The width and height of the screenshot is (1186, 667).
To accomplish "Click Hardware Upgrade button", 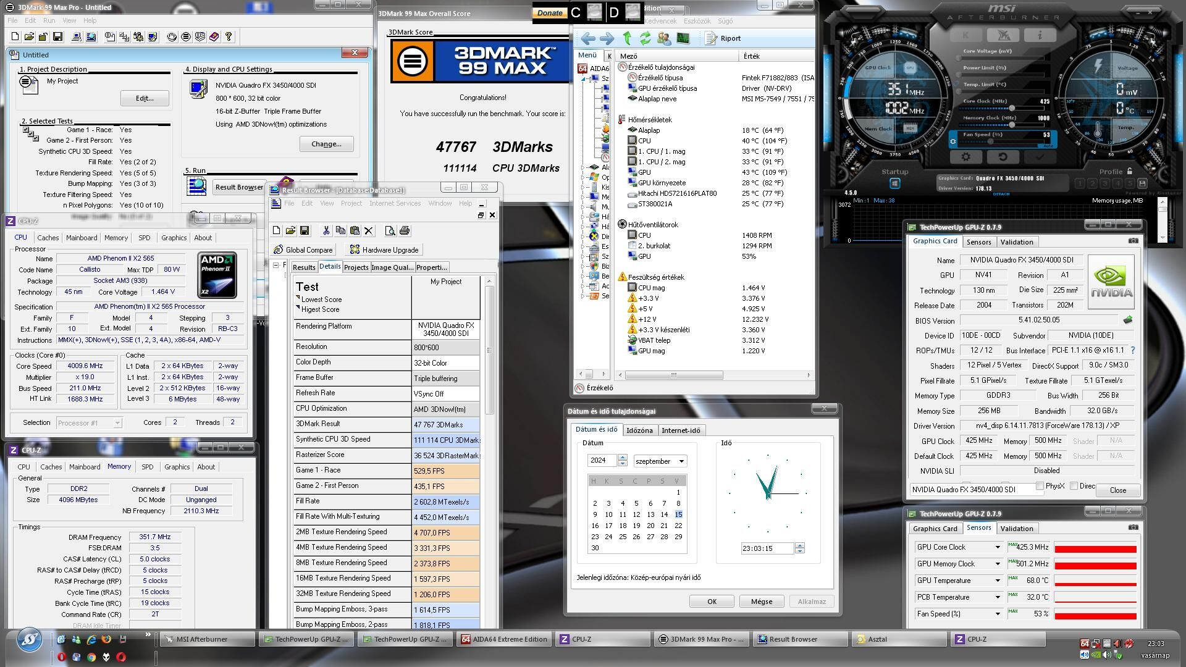I will [384, 250].
